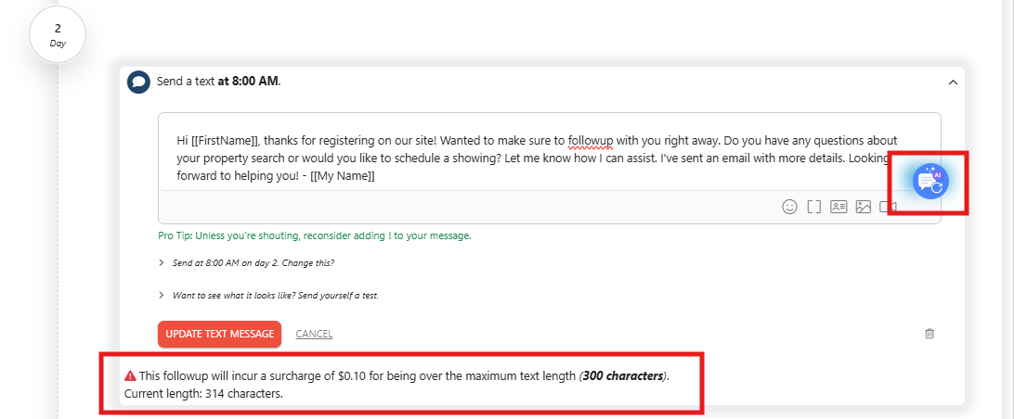The width and height of the screenshot is (1014, 419).
Task: Click the green Pro Tip text
Action: [x=314, y=235]
